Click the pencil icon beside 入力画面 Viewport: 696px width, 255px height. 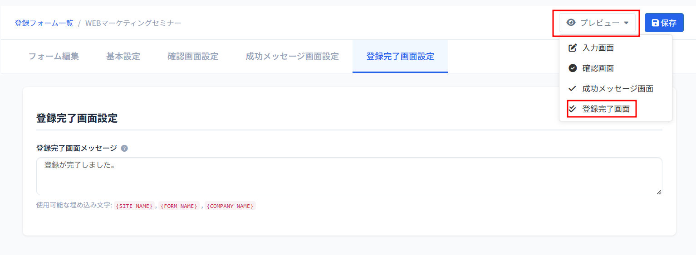tap(573, 48)
